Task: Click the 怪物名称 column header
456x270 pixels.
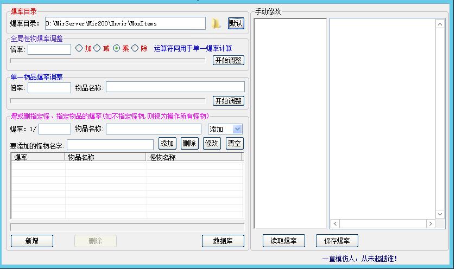Action: point(193,157)
